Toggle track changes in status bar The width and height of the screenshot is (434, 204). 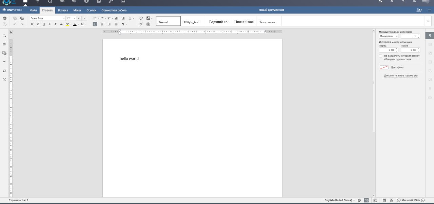pos(375,200)
